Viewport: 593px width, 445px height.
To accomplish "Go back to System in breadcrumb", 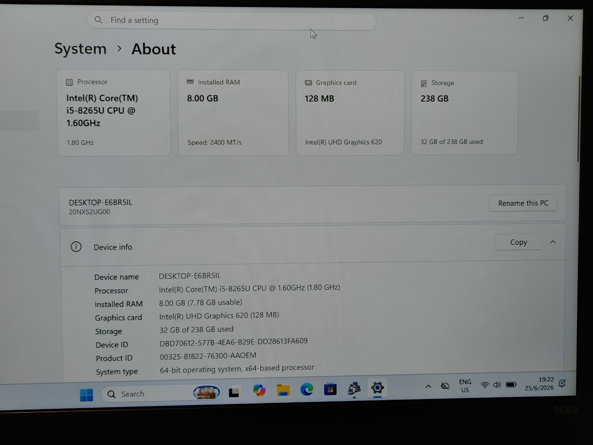I will coord(80,49).
